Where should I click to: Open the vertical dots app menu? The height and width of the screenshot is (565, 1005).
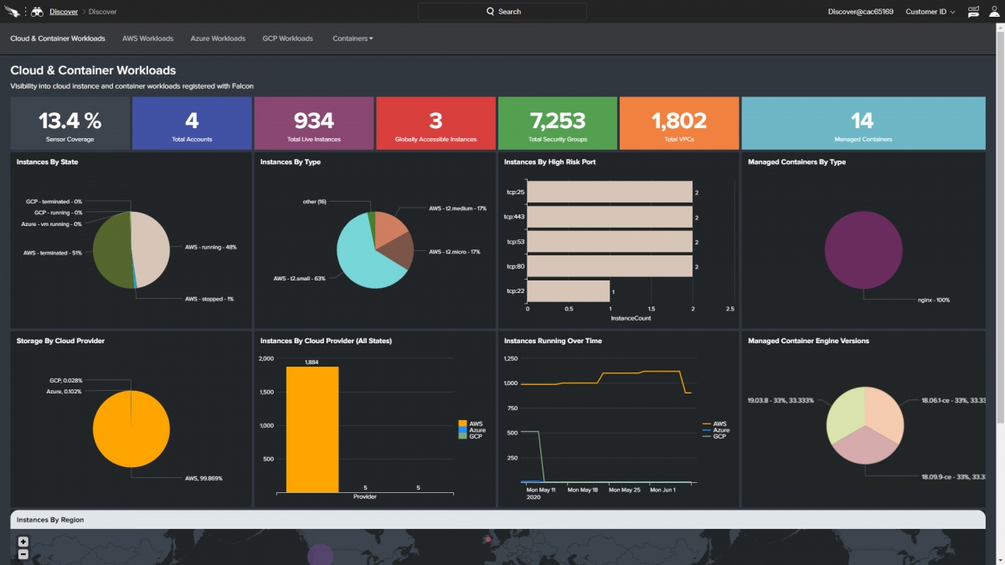pos(26,12)
